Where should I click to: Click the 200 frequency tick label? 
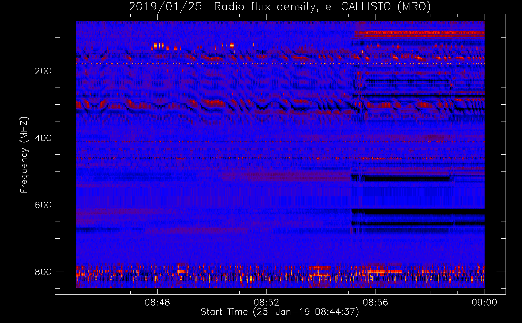(43, 71)
